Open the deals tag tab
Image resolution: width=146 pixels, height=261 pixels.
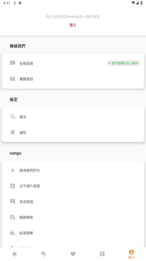point(44,254)
